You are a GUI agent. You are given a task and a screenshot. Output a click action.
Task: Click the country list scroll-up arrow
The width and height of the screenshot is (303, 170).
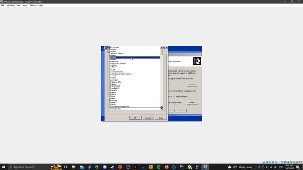pyautogui.click(x=162, y=47)
